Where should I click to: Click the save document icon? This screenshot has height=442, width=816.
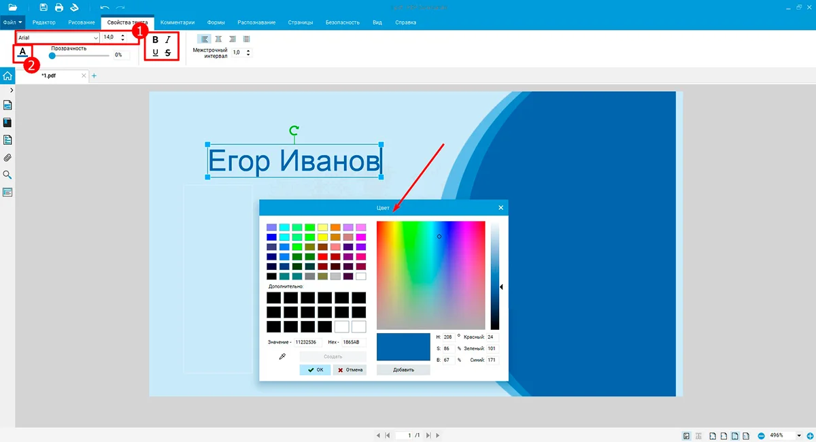pyautogui.click(x=44, y=7)
